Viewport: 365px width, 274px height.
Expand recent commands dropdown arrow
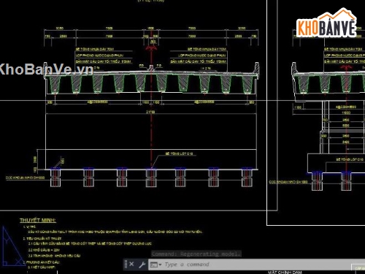pyautogui.click(x=160, y=265)
